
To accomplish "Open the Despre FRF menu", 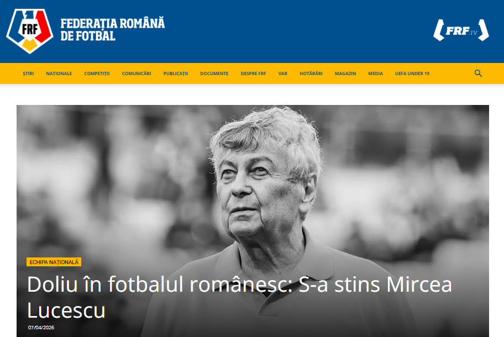I will coord(253,73).
